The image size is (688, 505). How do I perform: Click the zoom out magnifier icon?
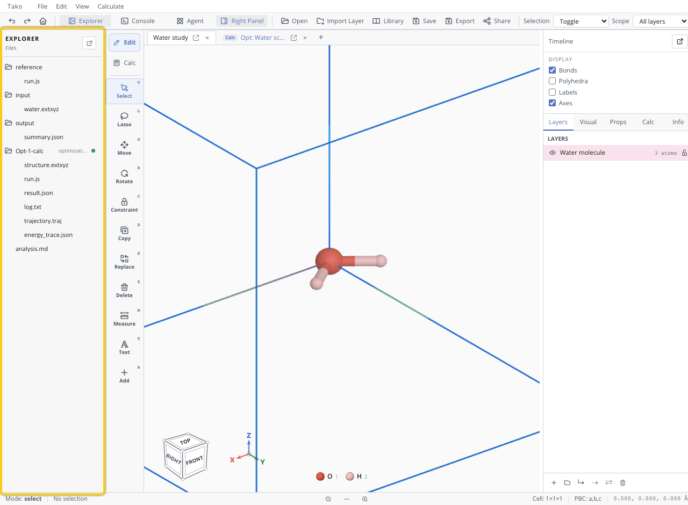[328, 499]
